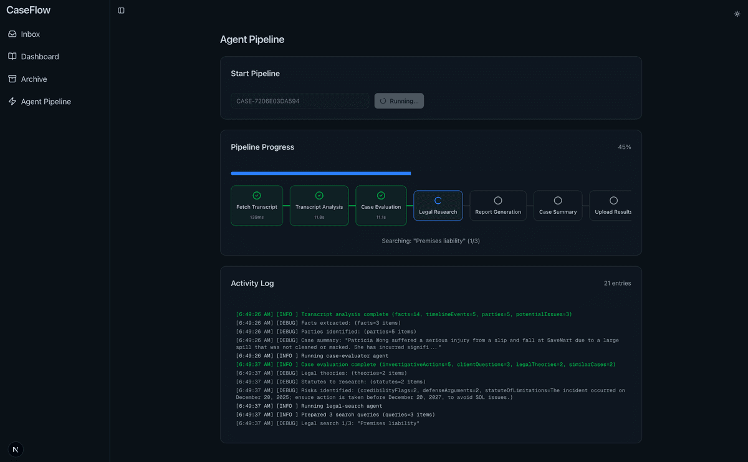Select the Inbox envelope icon

(x=12, y=34)
